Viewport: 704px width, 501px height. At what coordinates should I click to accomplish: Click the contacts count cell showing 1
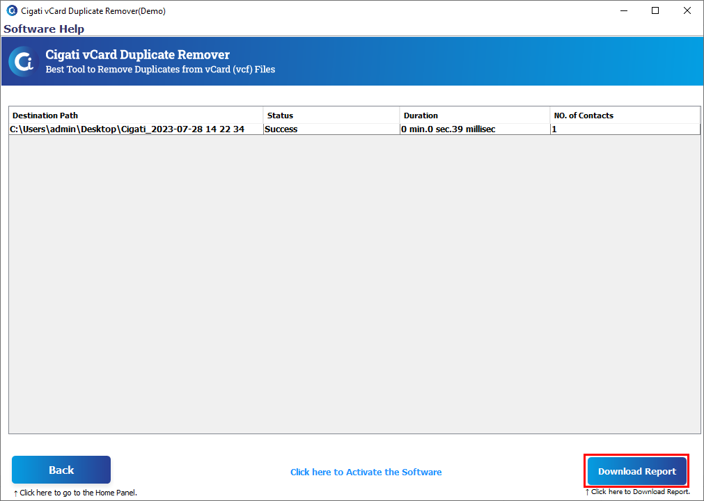click(x=625, y=129)
